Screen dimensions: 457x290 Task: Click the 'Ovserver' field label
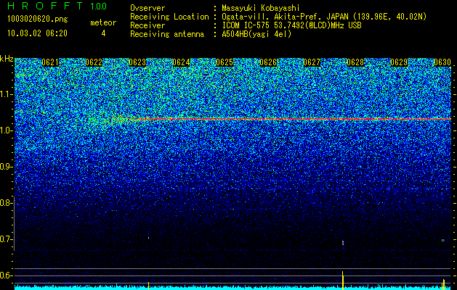(x=147, y=8)
